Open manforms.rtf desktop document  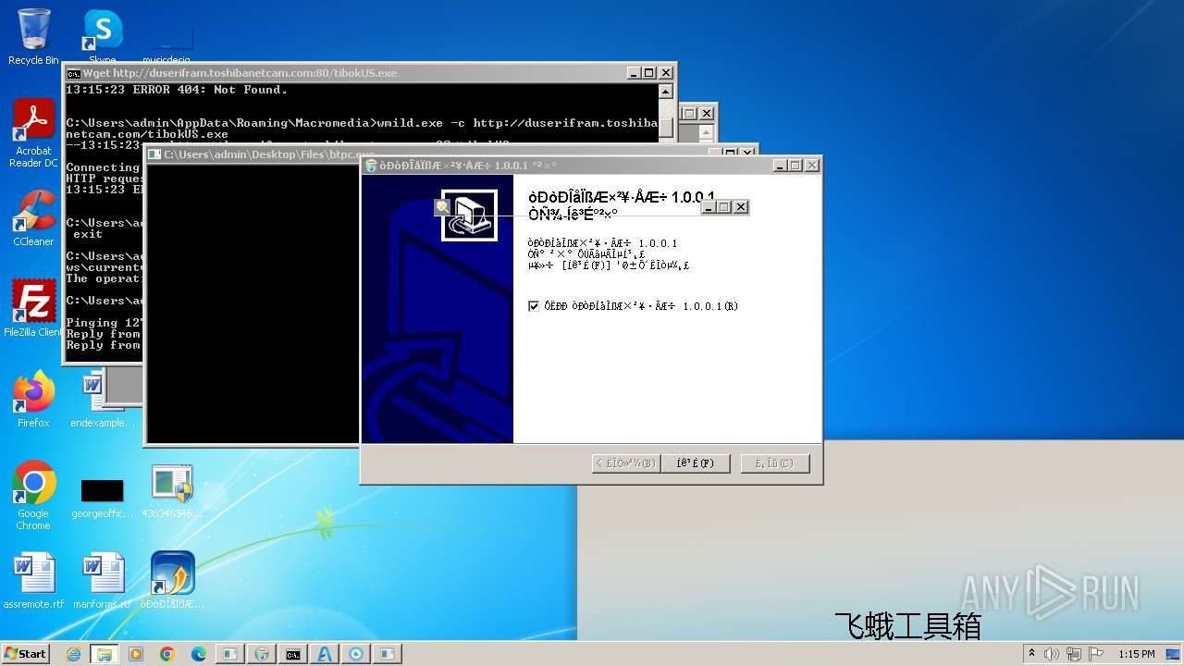103,580
